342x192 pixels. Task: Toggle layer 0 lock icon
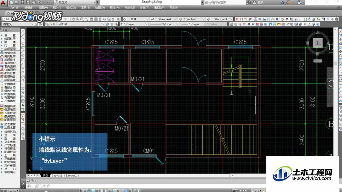61,24
